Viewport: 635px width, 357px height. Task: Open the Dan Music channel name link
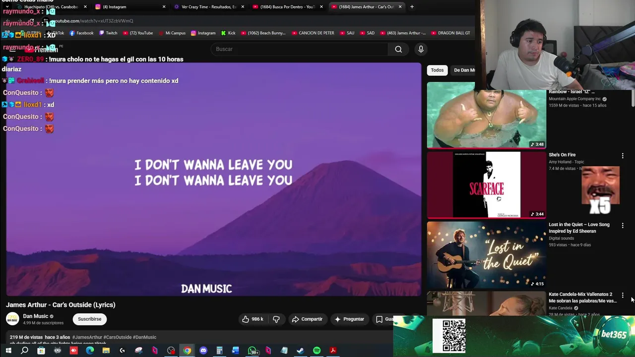[x=35, y=316]
